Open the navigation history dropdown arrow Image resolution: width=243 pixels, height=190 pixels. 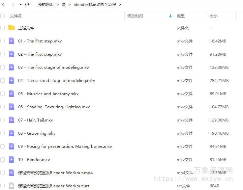pos(21,5)
